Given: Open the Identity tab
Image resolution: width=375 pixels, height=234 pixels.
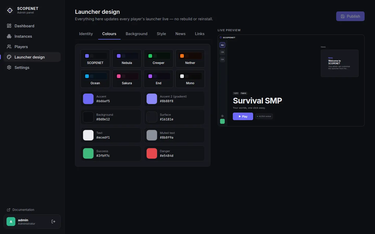Looking at the screenshot, I should pyautogui.click(x=86, y=34).
